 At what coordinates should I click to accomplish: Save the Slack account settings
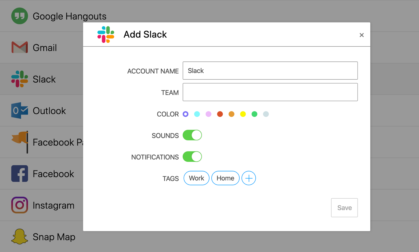344,208
